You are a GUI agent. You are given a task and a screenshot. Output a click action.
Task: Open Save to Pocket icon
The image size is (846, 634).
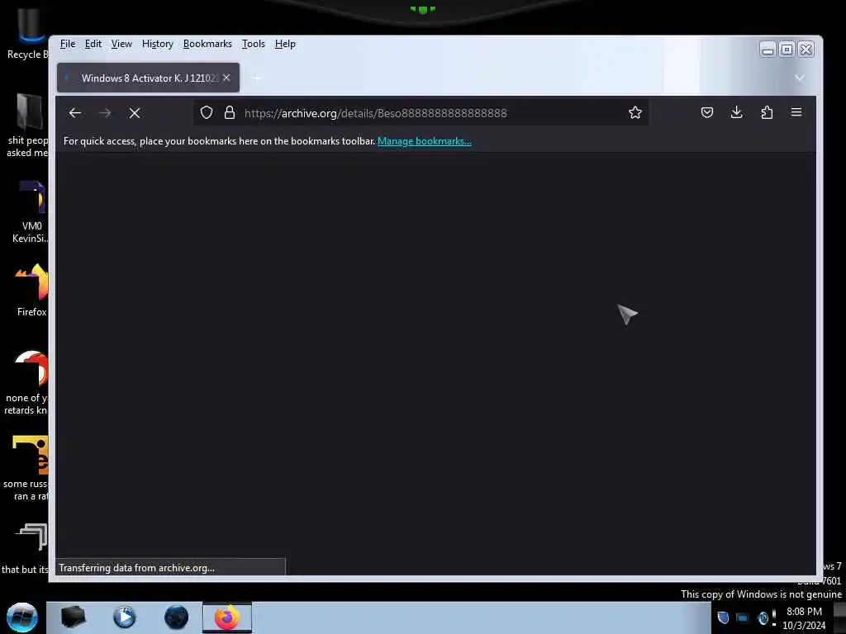click(707, 112)
